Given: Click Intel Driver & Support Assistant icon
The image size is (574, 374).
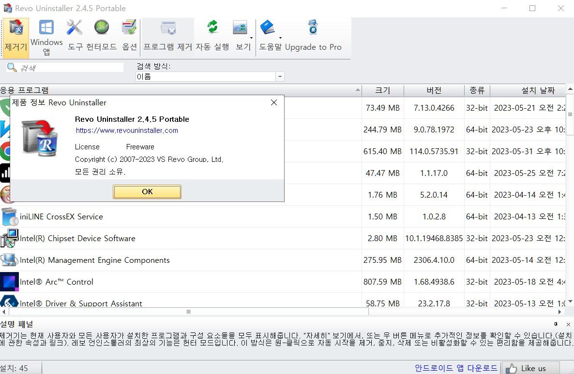Looking at the screenshot, I should pyautogui.click(x=10, y=301).
